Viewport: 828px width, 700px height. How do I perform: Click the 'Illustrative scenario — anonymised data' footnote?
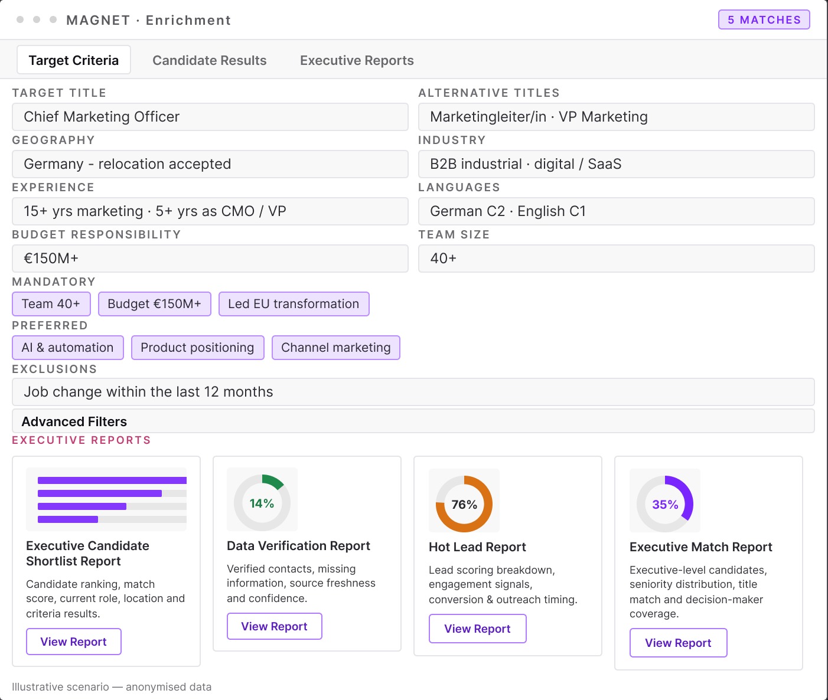click(x=112, y=687)
